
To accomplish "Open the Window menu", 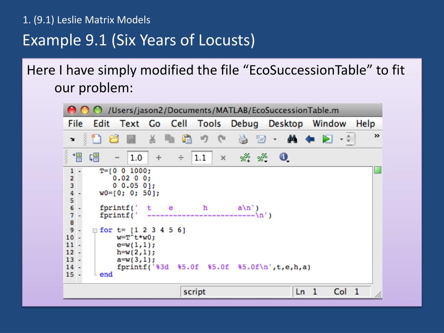I will coord(330,124).
